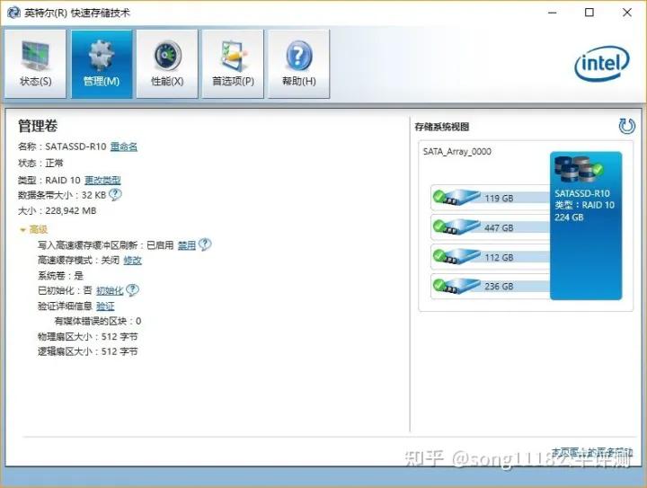This screenshot has height=488, width=647.
Task: Click the 逻辑扇区大小：512 字节 text
Action: [x=88, y=351]
